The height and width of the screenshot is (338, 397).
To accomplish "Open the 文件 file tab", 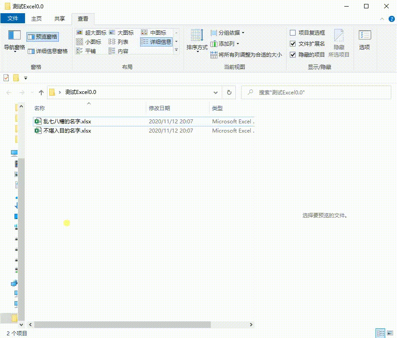I will point(13,18).
